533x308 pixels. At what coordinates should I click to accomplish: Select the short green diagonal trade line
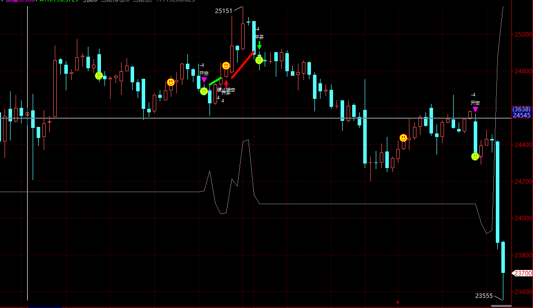point(216,81)
